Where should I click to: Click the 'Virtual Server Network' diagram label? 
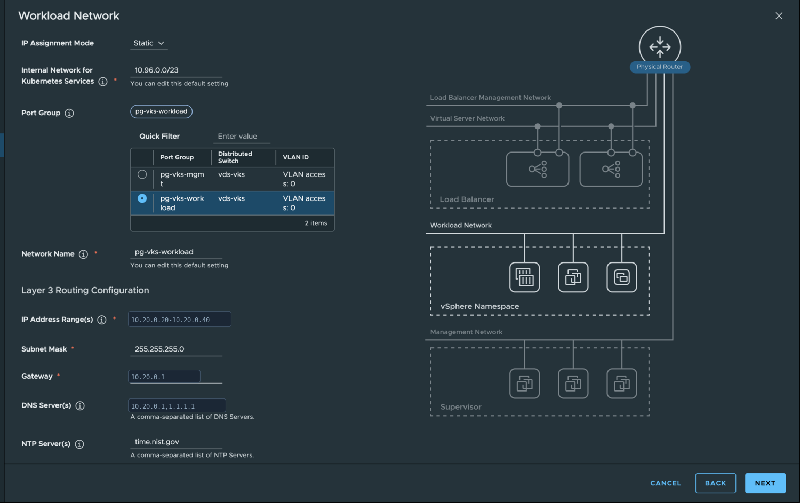(467, 118)
